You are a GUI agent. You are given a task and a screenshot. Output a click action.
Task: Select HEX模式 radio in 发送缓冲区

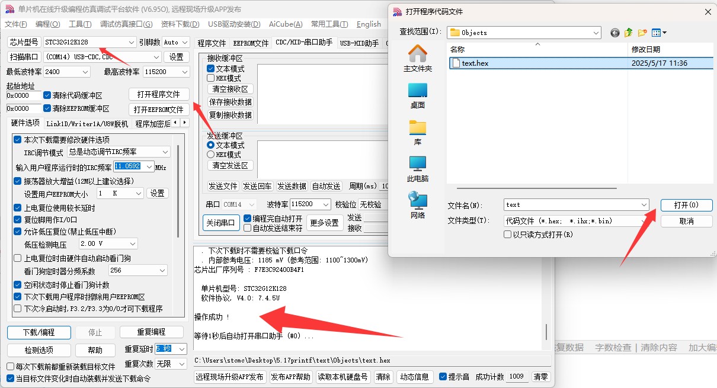(210, 154)
